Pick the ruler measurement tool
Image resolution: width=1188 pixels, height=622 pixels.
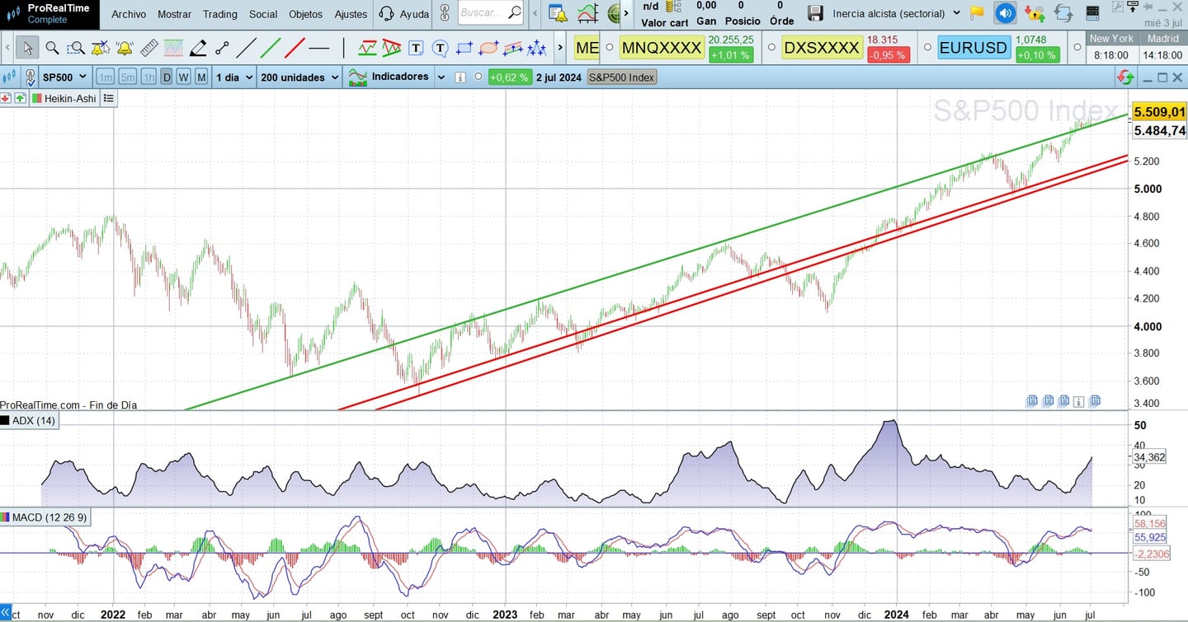pos(149,48)
